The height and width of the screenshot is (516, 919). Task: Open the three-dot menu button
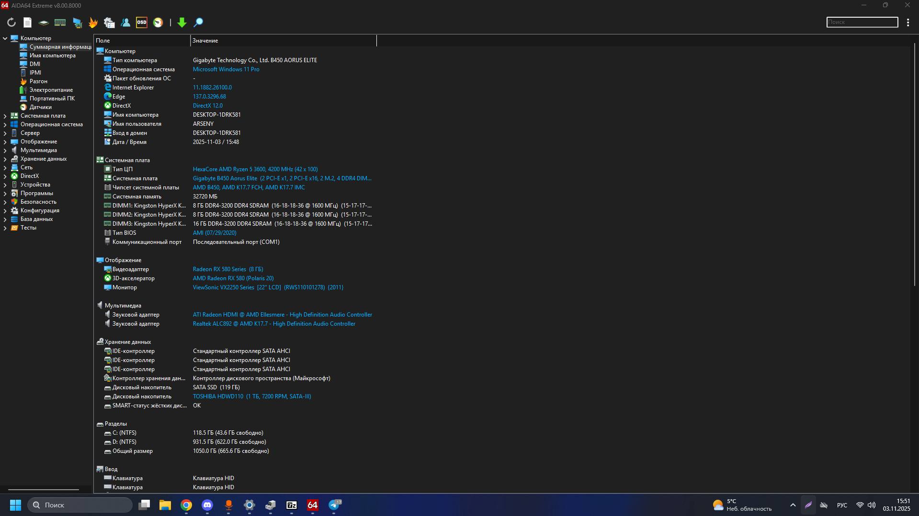[908, 22]
